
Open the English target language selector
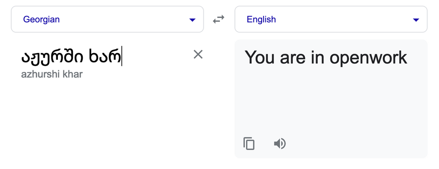[x=331, y=19]
